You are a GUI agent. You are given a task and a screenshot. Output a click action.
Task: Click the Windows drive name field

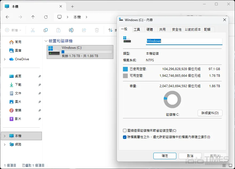pyautogui.click(x=184, y=41)
